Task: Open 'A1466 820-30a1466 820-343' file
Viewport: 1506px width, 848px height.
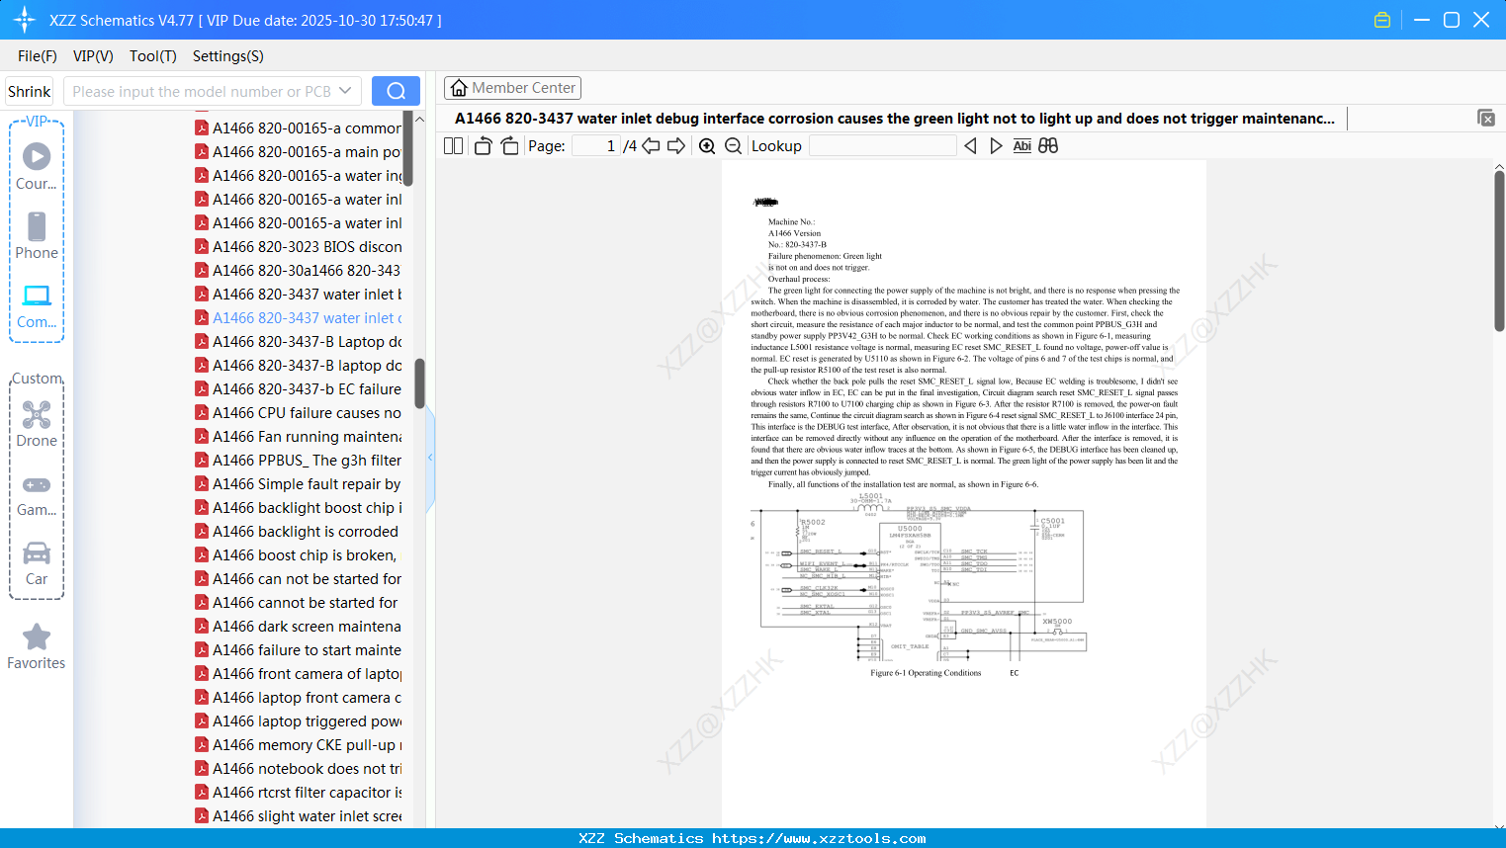Action: tap(298, 271)
